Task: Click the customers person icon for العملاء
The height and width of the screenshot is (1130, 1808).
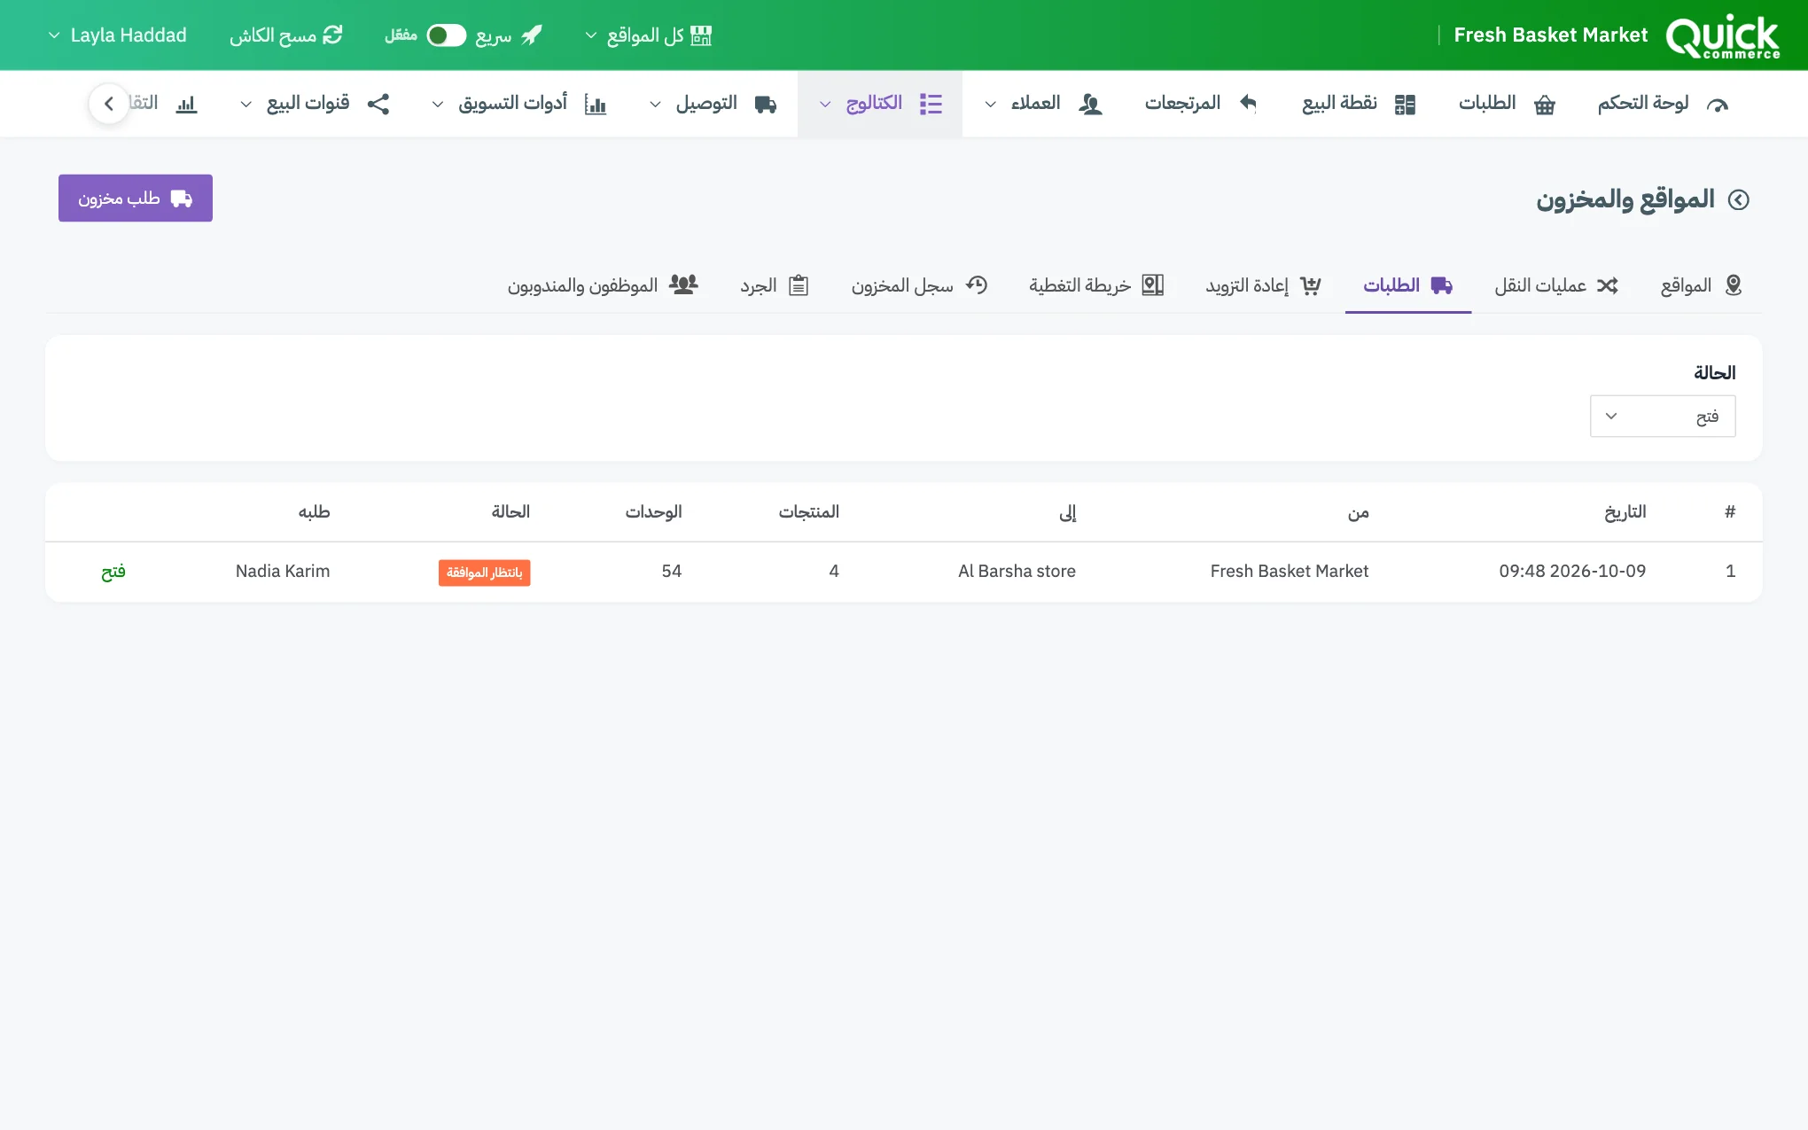Action: point(1090,105)
